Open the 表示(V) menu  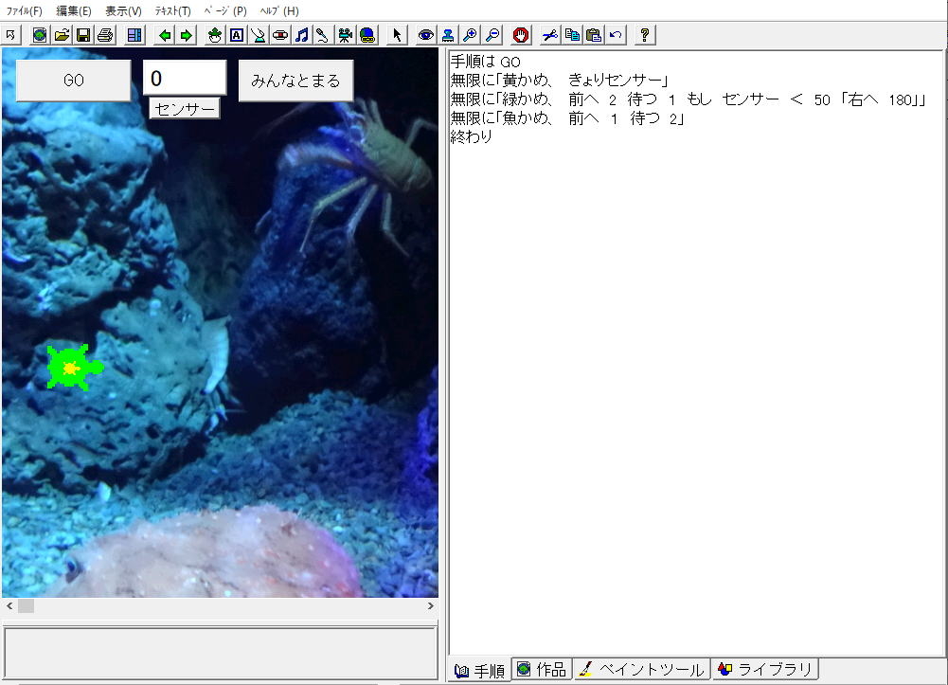[x=123, y=10]
